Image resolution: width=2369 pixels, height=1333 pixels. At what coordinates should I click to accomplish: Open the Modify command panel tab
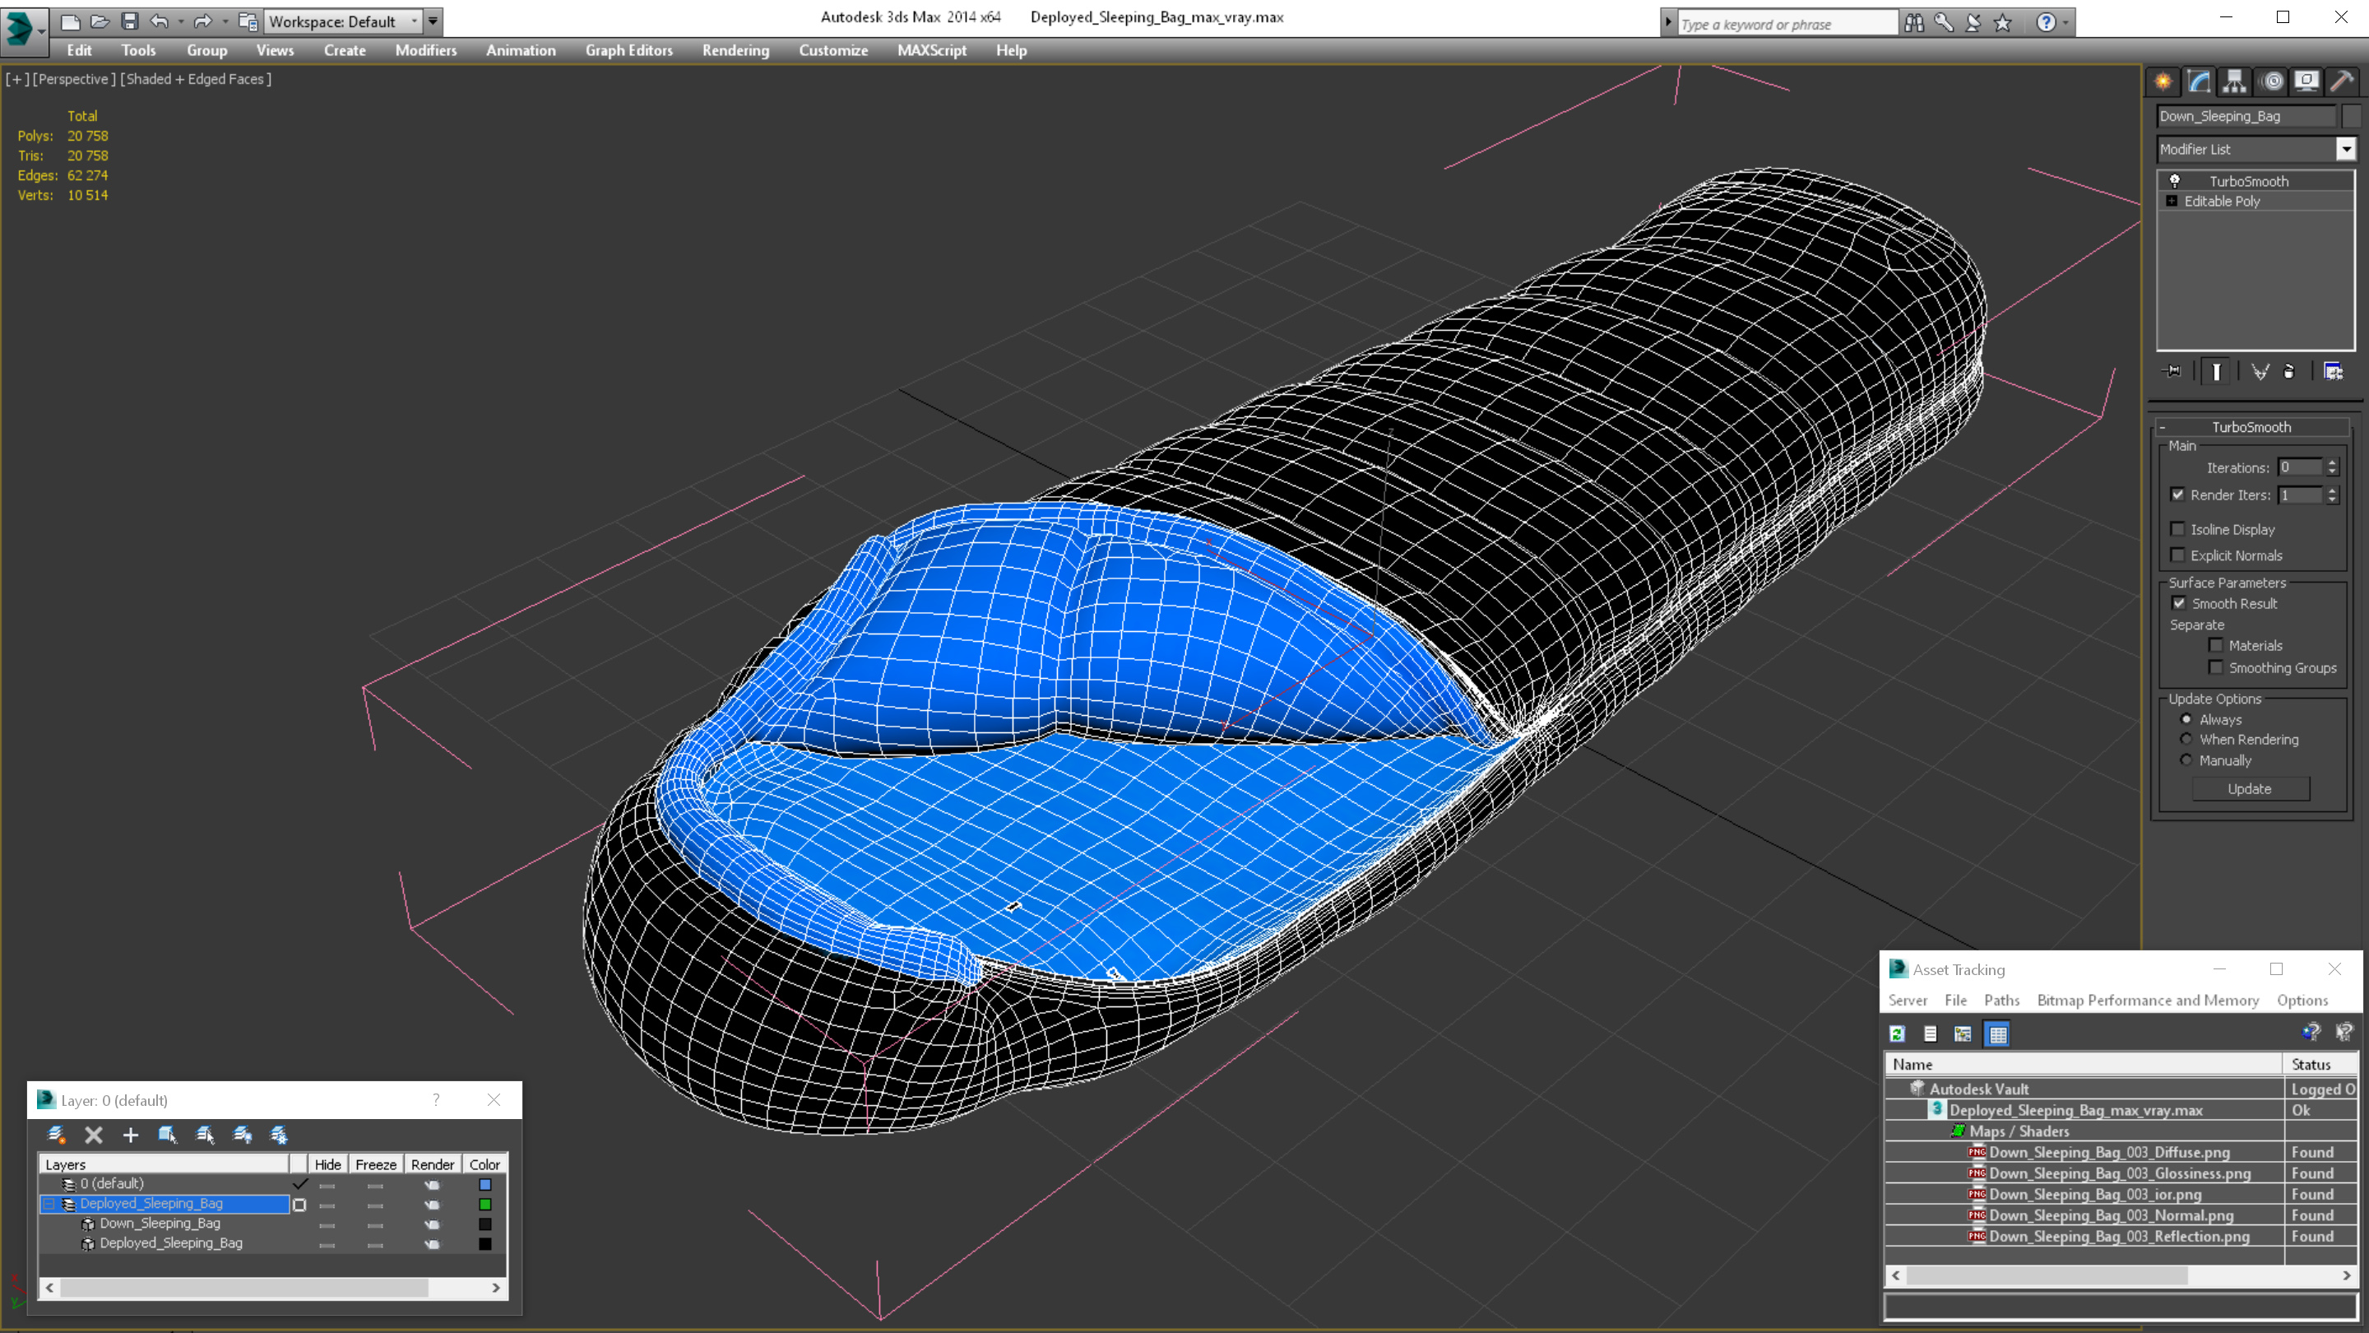tap(2199, 82)
